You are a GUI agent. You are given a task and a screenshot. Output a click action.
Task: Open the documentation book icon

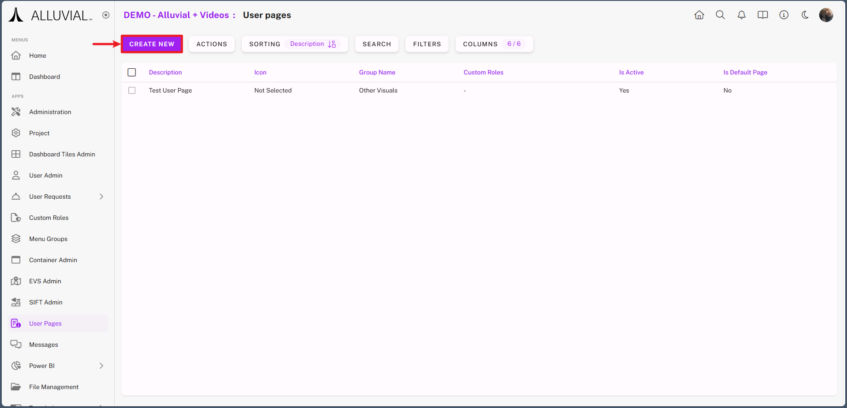[763, 15]
